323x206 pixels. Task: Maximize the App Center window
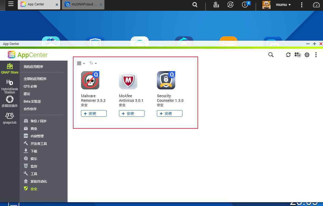[314, 44]
